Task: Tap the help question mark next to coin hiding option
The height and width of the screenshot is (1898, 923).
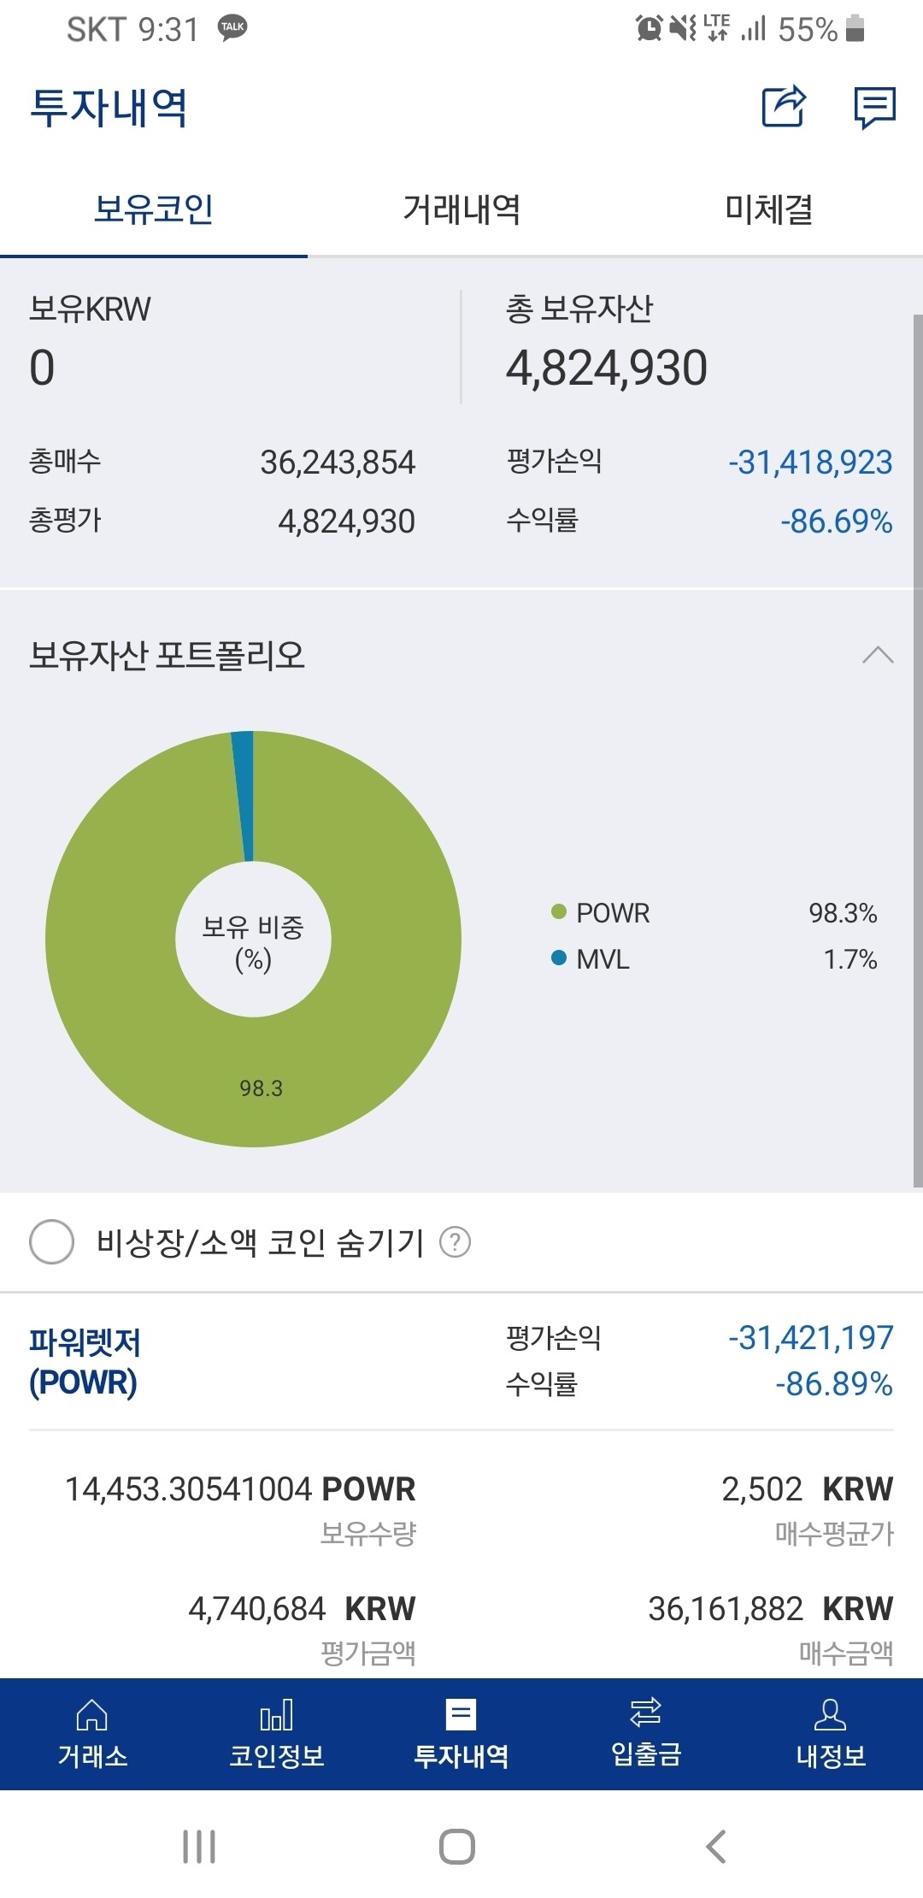Action: pyautogui.click(x=456, y=1244)
